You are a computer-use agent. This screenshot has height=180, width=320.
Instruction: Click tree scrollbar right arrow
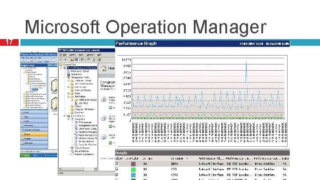pyautogui.click(x=95, y=169)
